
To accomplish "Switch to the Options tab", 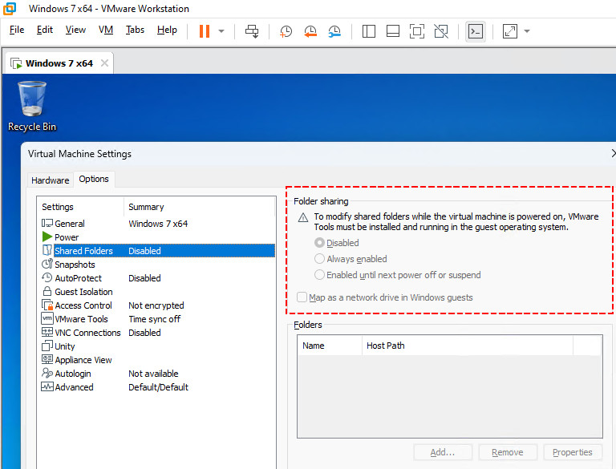I will pyautogui.click(x=94, y=179).
